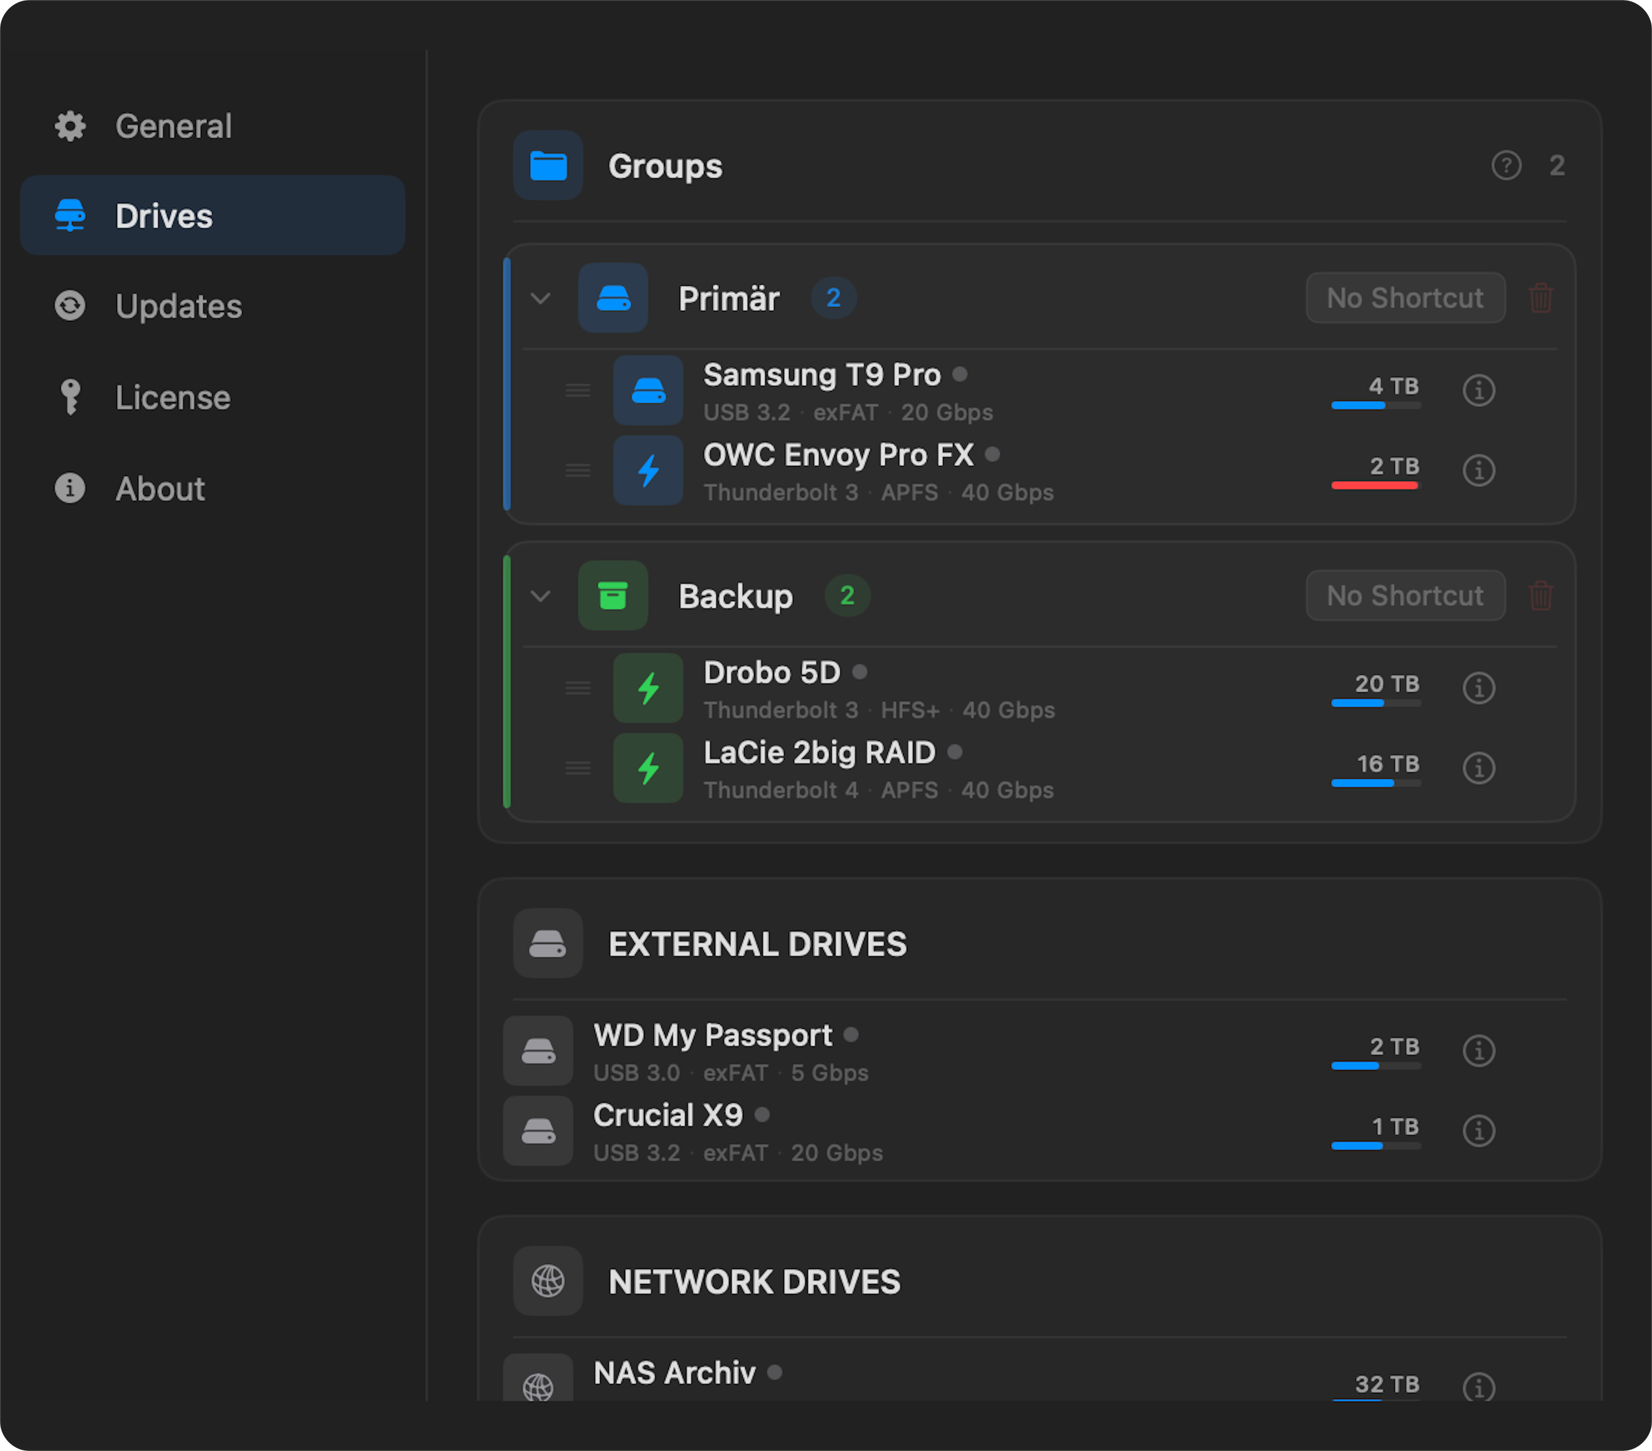Open info for the Samsung T9 Pro drive
Viewport: 1652px width, 1451px height.
tap(1479, 390)
